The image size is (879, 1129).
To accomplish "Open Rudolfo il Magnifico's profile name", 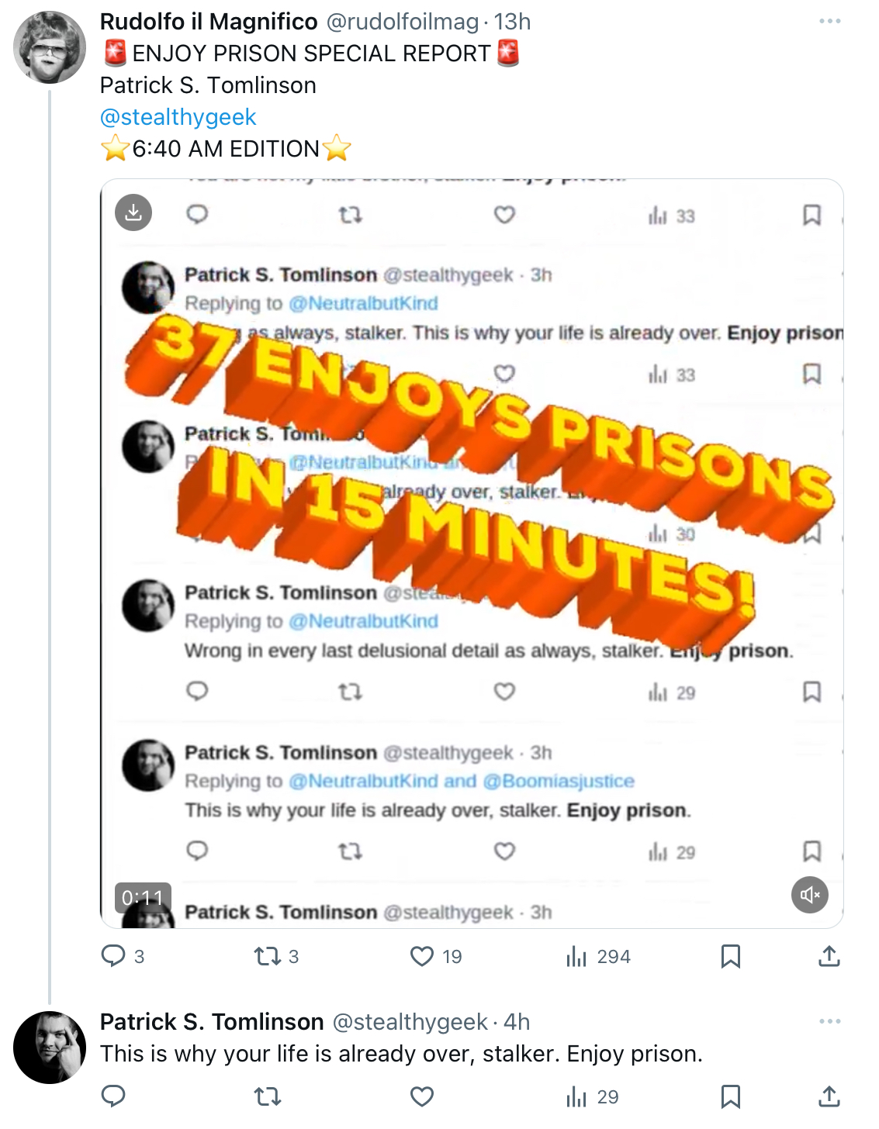I will point(209,22).
